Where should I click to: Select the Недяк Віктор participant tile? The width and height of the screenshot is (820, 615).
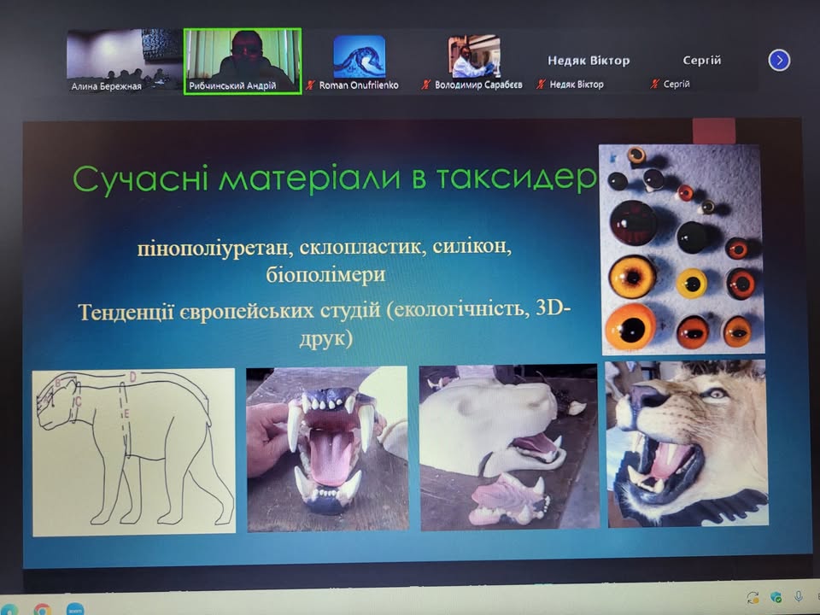coord(589,61)
